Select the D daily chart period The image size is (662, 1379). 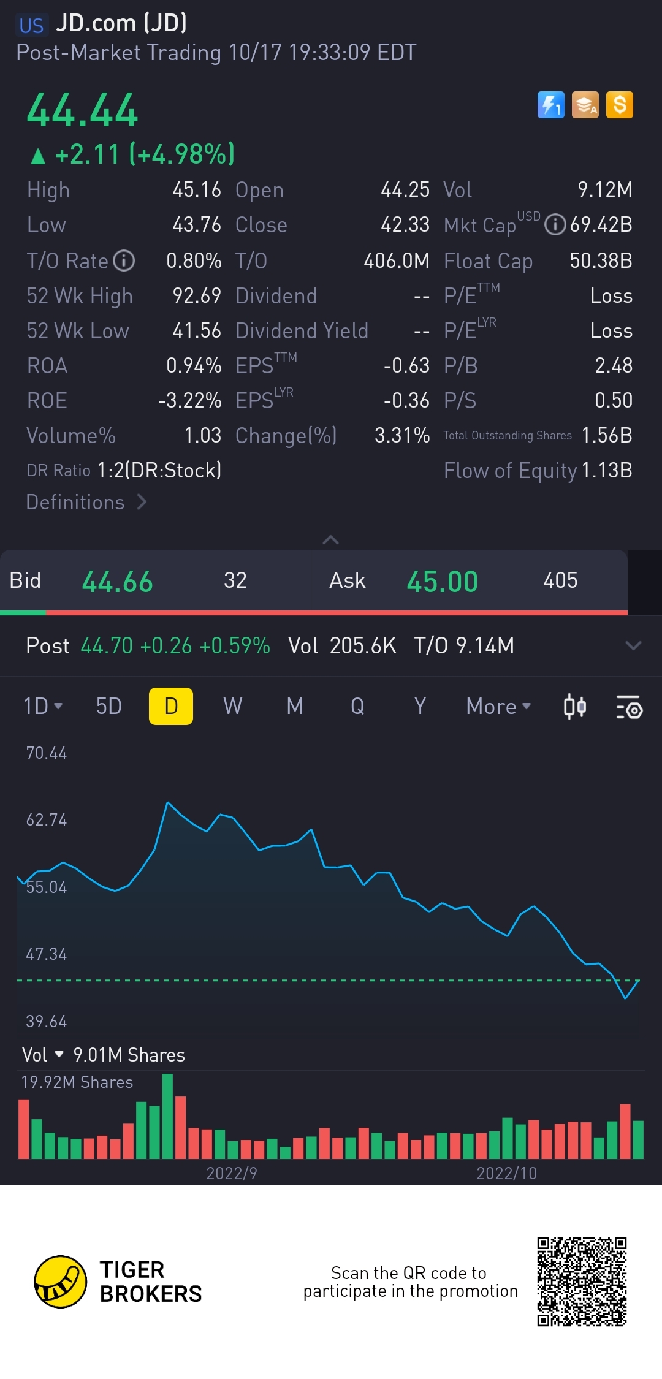[171, 707]
